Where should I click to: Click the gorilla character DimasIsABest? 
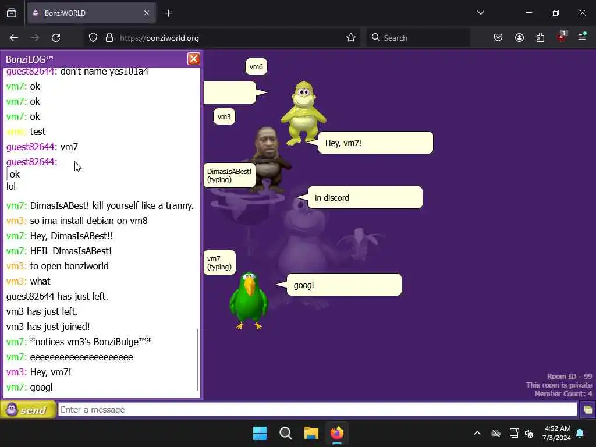[269, 159]
